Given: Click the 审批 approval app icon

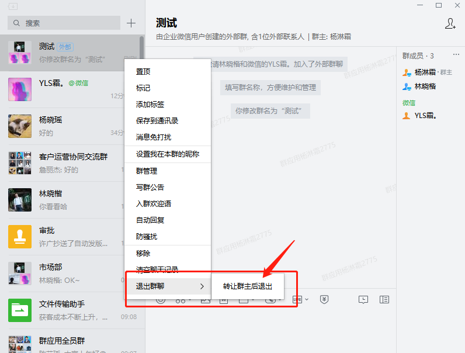Looking at the screenshot, I should coord(20,237).
